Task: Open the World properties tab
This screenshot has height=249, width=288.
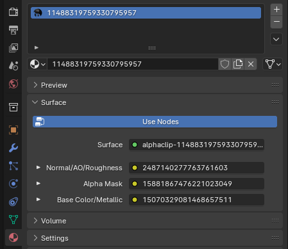Action: 13,84
